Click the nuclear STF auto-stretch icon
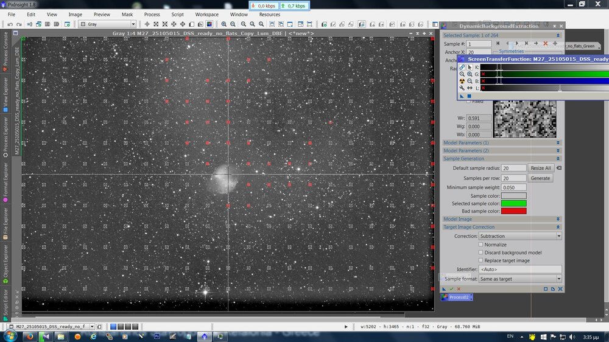 [x=462, y=81]
